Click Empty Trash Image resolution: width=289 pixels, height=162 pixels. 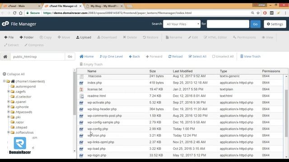point(91,64)
